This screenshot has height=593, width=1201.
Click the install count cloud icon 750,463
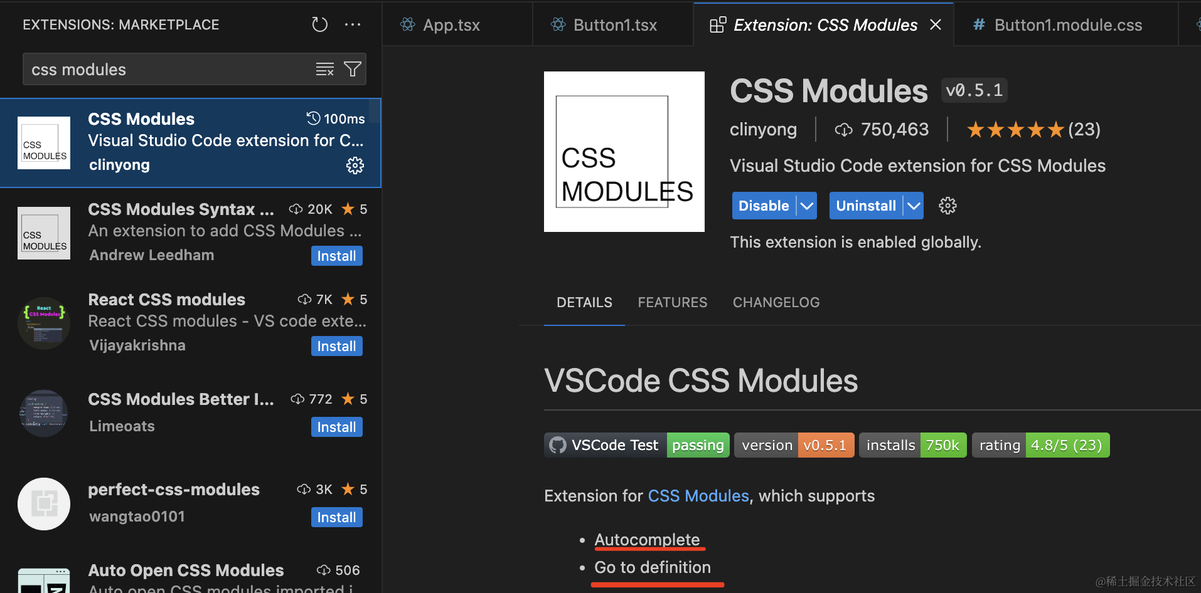click(843, 130)
